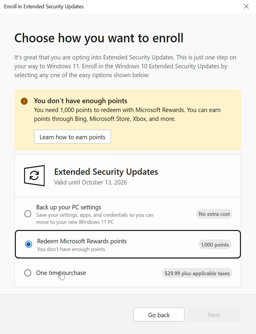
Task: Click the Extended Security Updates card heading
Action: point(106,172)
